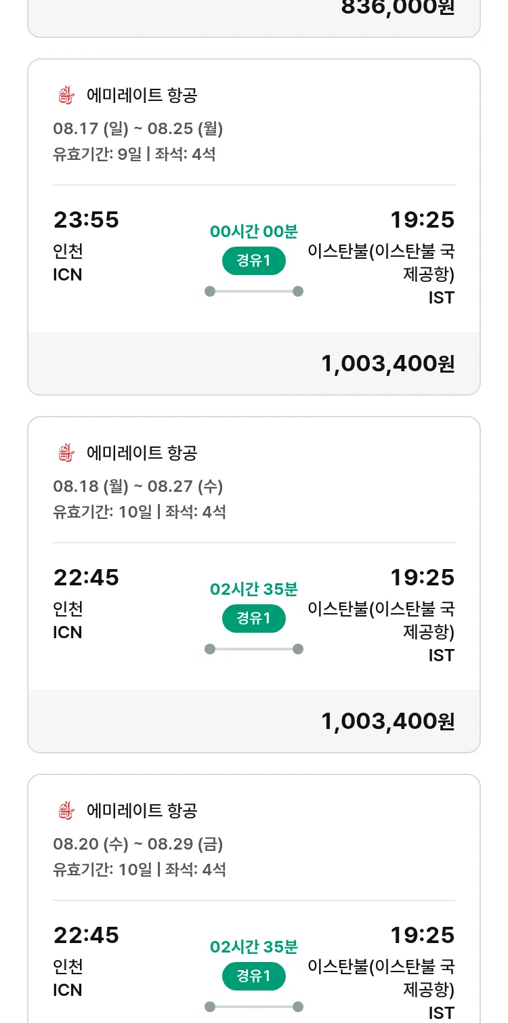Click the route line under 경유1 in 08.17 card

(x=254, y=291)
